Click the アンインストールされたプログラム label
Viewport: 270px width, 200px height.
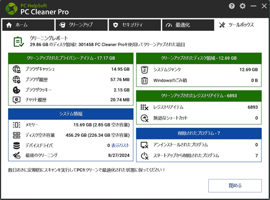click(x=180, y=145)
